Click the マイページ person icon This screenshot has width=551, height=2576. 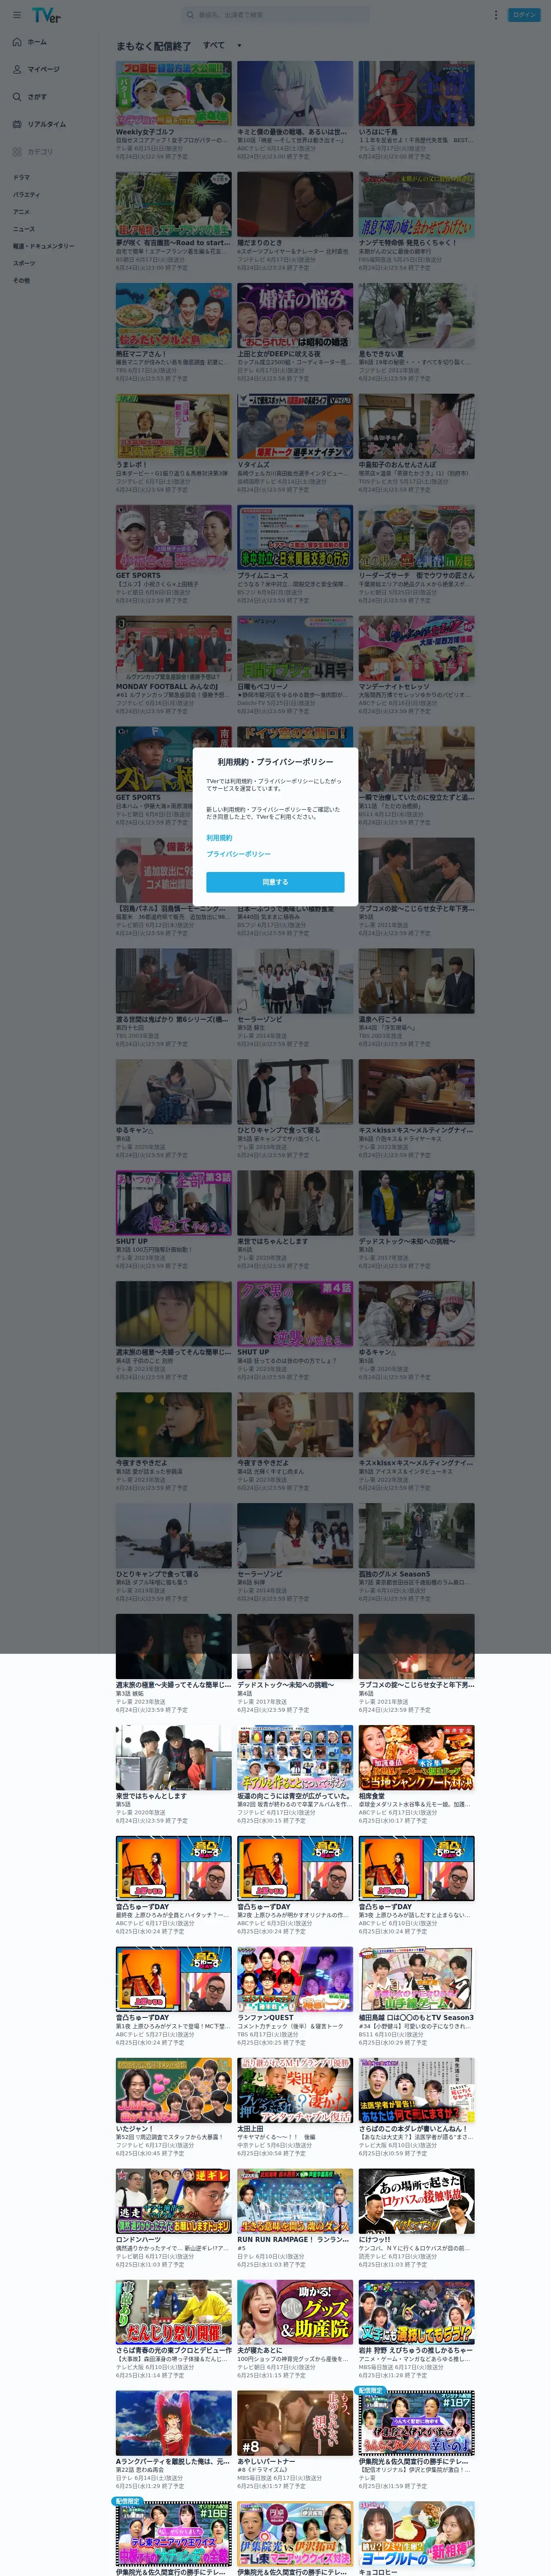[17, 69]
